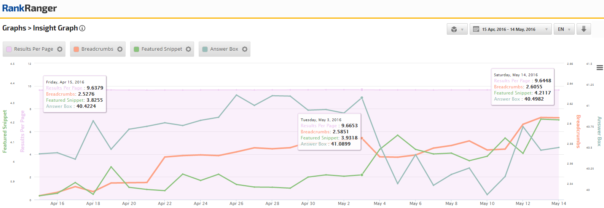Click the teal Answer Box color swatch
Viewport: 604px width, 208px height.
205,49
